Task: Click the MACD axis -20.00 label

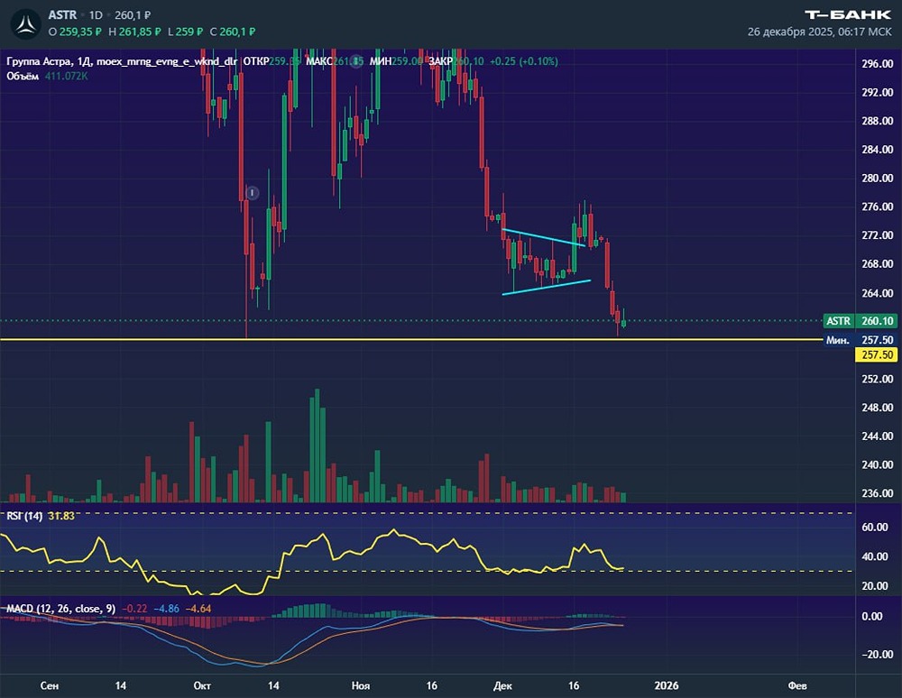Action: pyautogui.click(x=878, y=655)
